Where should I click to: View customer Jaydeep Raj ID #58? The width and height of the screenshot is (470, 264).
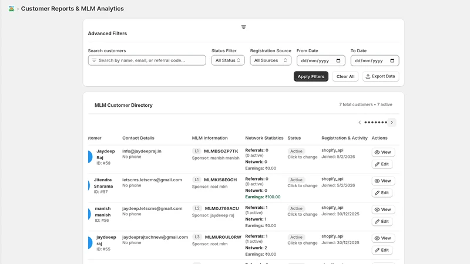point(383,152)
